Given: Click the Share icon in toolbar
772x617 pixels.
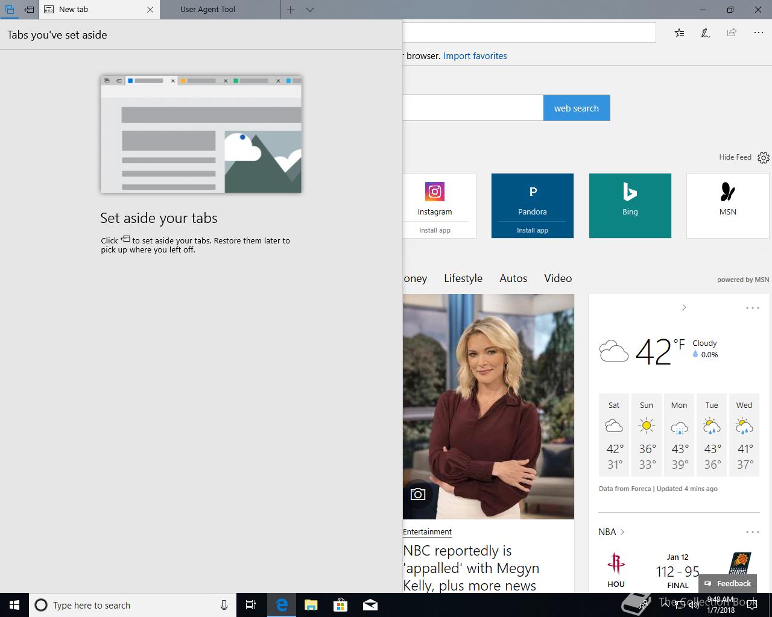Looking at the screenshot, I should (x=732, y=33).
